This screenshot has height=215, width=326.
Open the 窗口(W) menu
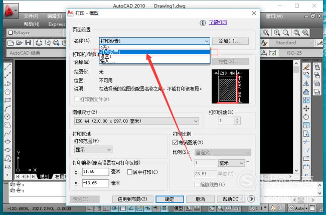click(274, 16)
